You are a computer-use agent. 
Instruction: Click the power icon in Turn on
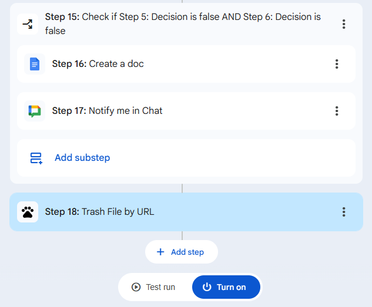pos(206,287)
